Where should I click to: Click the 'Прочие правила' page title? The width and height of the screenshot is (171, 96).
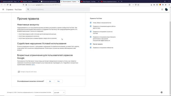[28, 19]
